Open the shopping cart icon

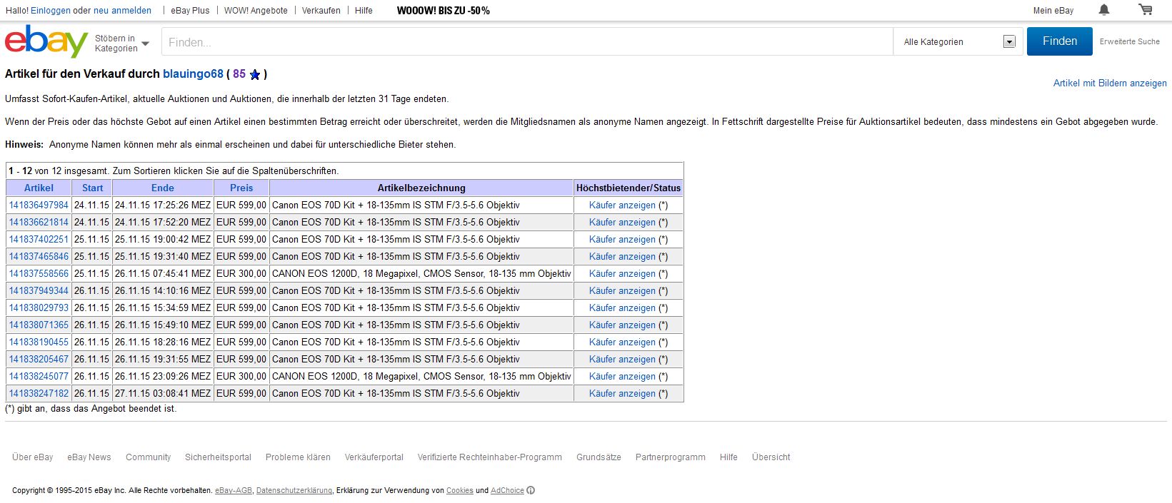click(1146, 9)
